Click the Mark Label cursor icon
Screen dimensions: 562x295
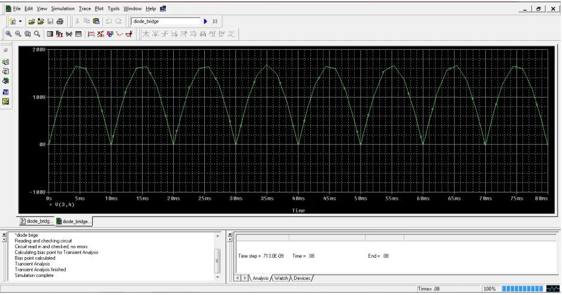coord(231,34)
